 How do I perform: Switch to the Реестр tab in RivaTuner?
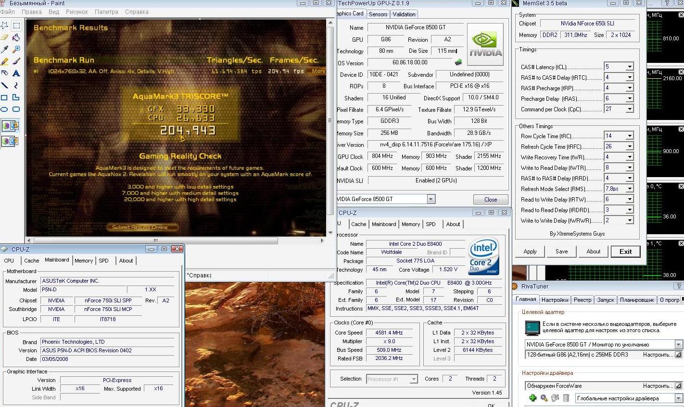583,299
